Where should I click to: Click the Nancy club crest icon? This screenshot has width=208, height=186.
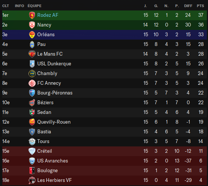[x=32, y=25]
